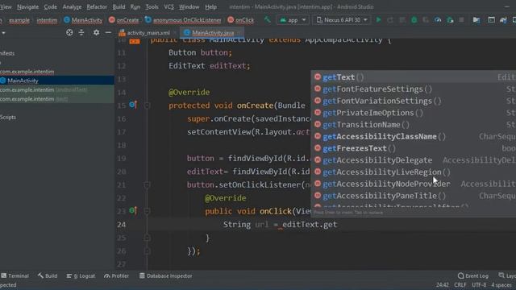This screenshot has width=516, height=290.
Task: Click MainActivity breadcrumb in navigation bar
Action: pos(83,20)
